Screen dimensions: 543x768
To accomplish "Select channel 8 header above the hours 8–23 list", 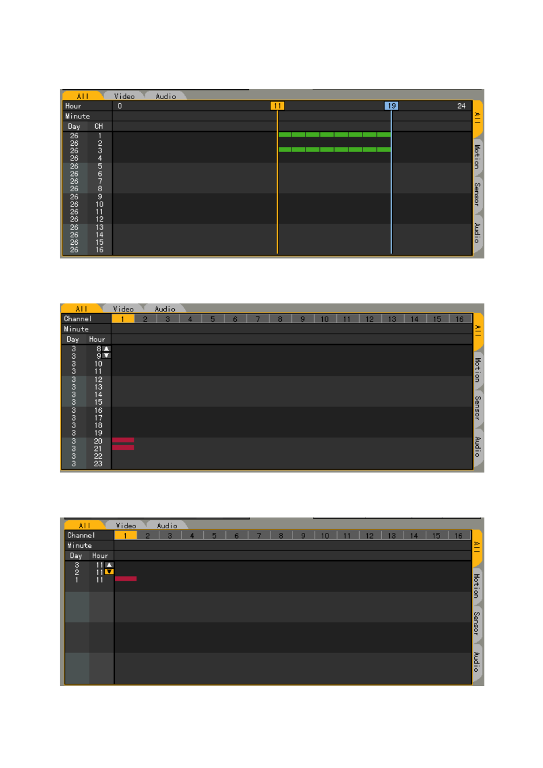I will coord(280,319).
